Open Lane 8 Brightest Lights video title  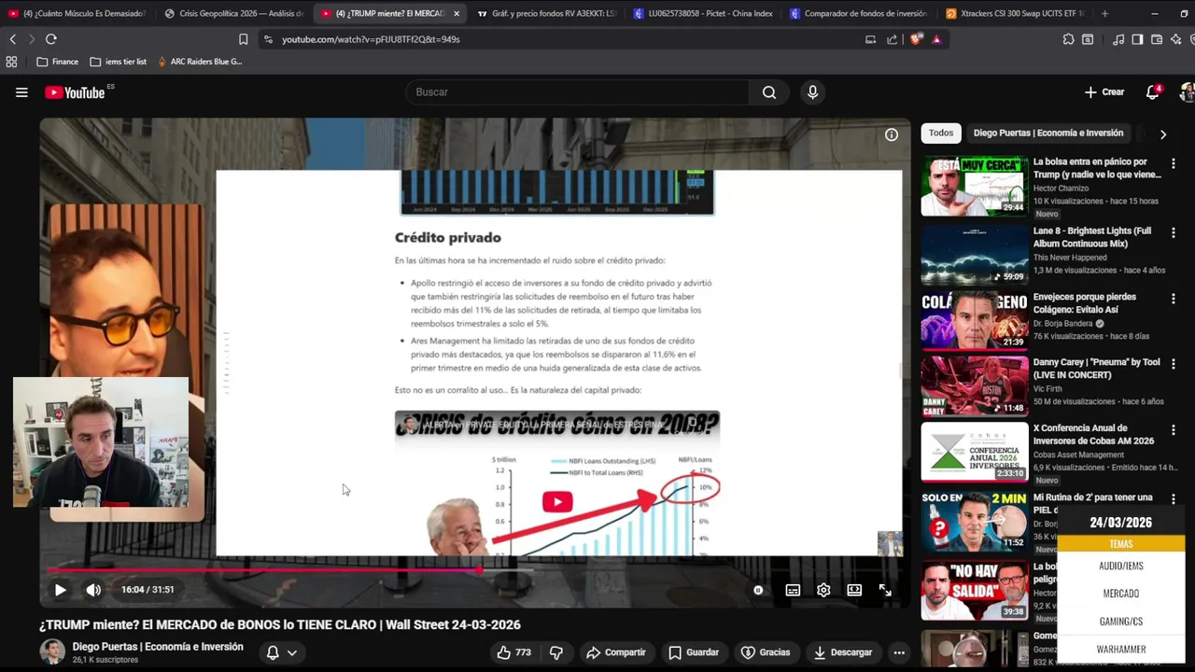(x=1092, y=237)
